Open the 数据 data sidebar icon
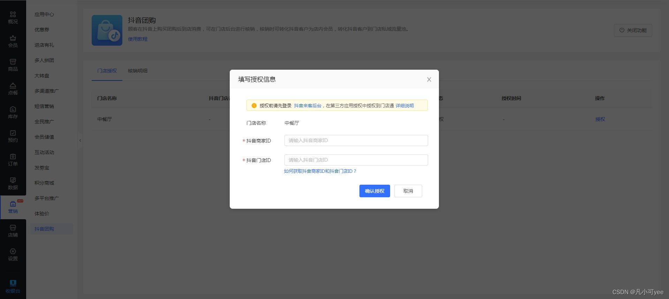 13,183
